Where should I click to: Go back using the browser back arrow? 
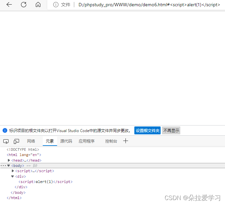(9, 5)
